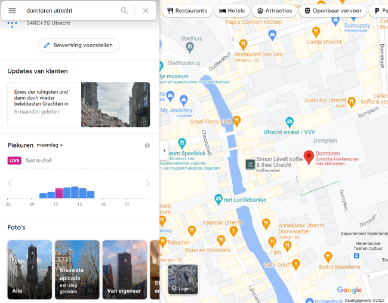Click the red Domtoren map pin
Screen dimensions: 388x303
[x=309, y=157]
